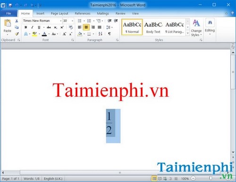Switch to the Review tab
The width and height of the screenshot is (236, 182).
tap(120, 14)
